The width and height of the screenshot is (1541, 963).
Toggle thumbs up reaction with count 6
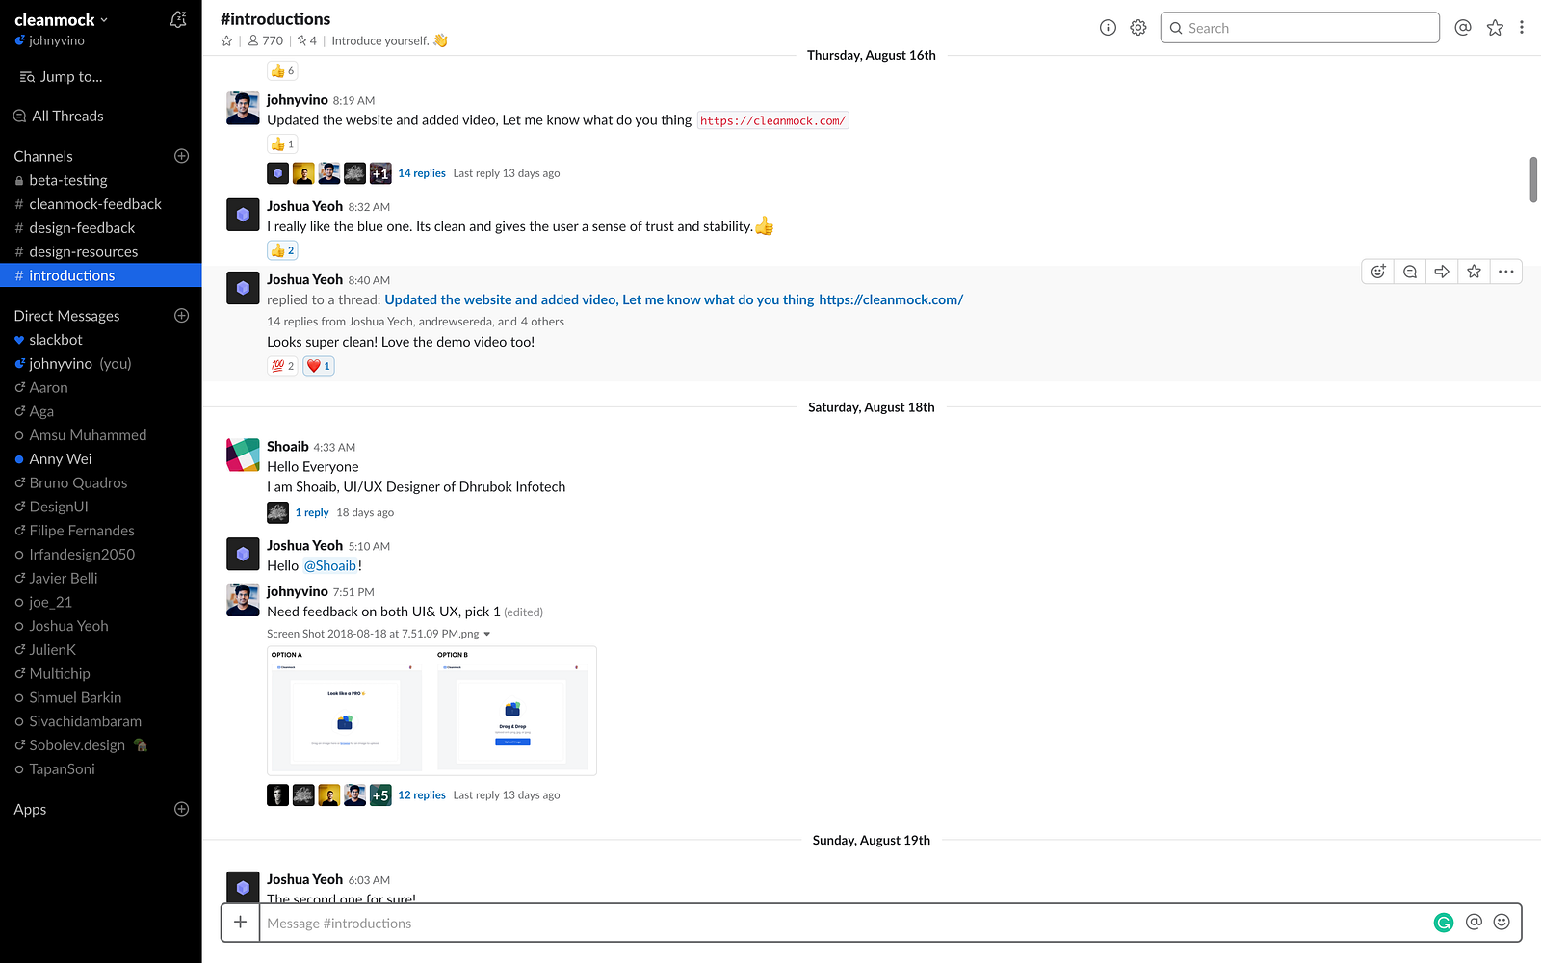click(282, 70)
